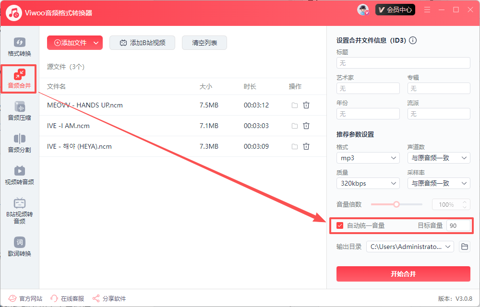This screenshot has width=480, height=307.
Task: Expand the 格式 mp3 dropdown
Action: pos(368,158)
